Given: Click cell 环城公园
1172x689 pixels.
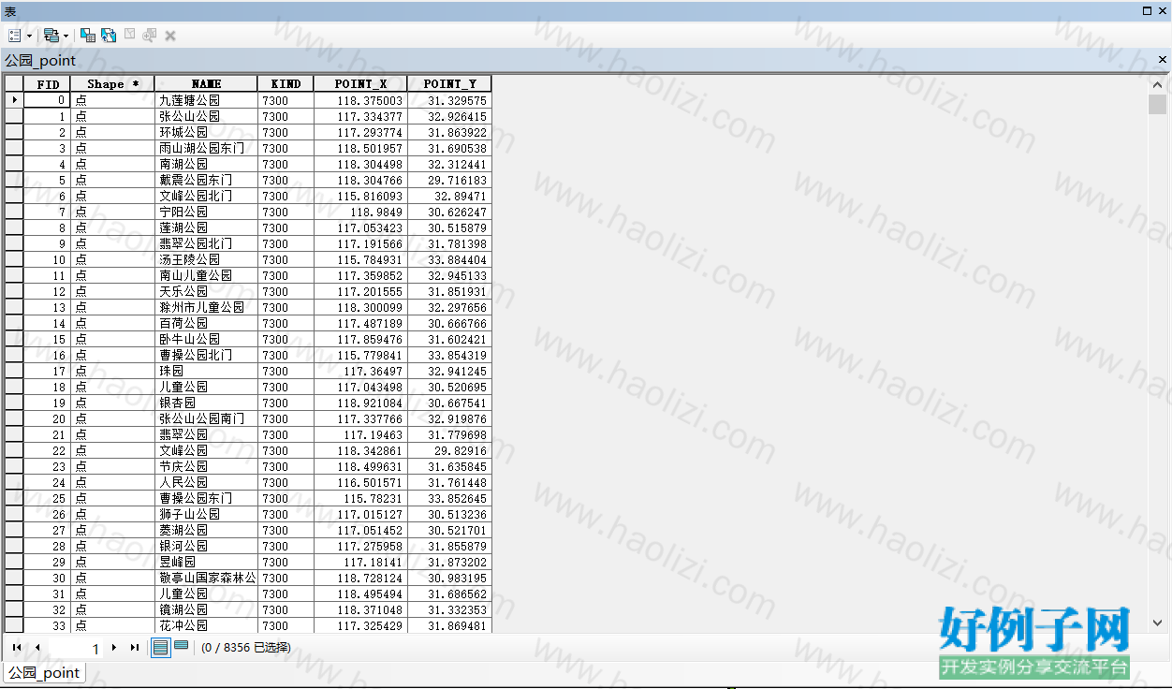Looking at the screenshot, I should (206, 132).
